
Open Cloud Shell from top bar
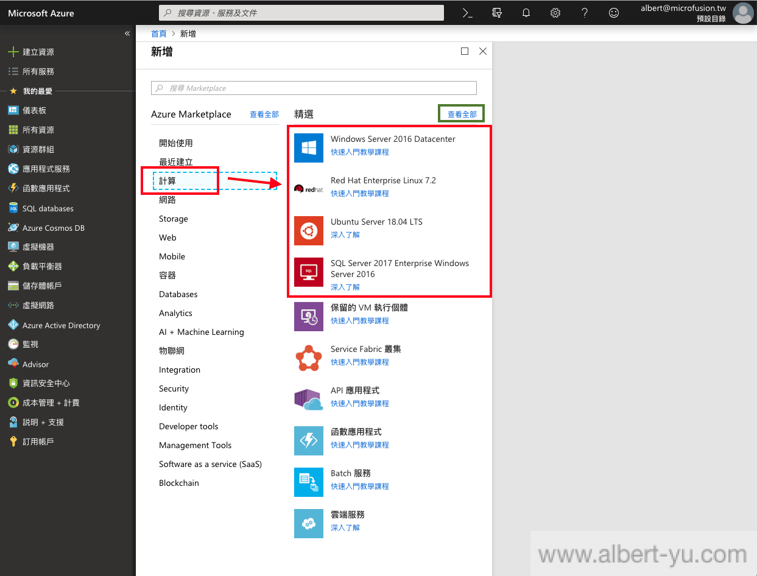tap(468, 13)
